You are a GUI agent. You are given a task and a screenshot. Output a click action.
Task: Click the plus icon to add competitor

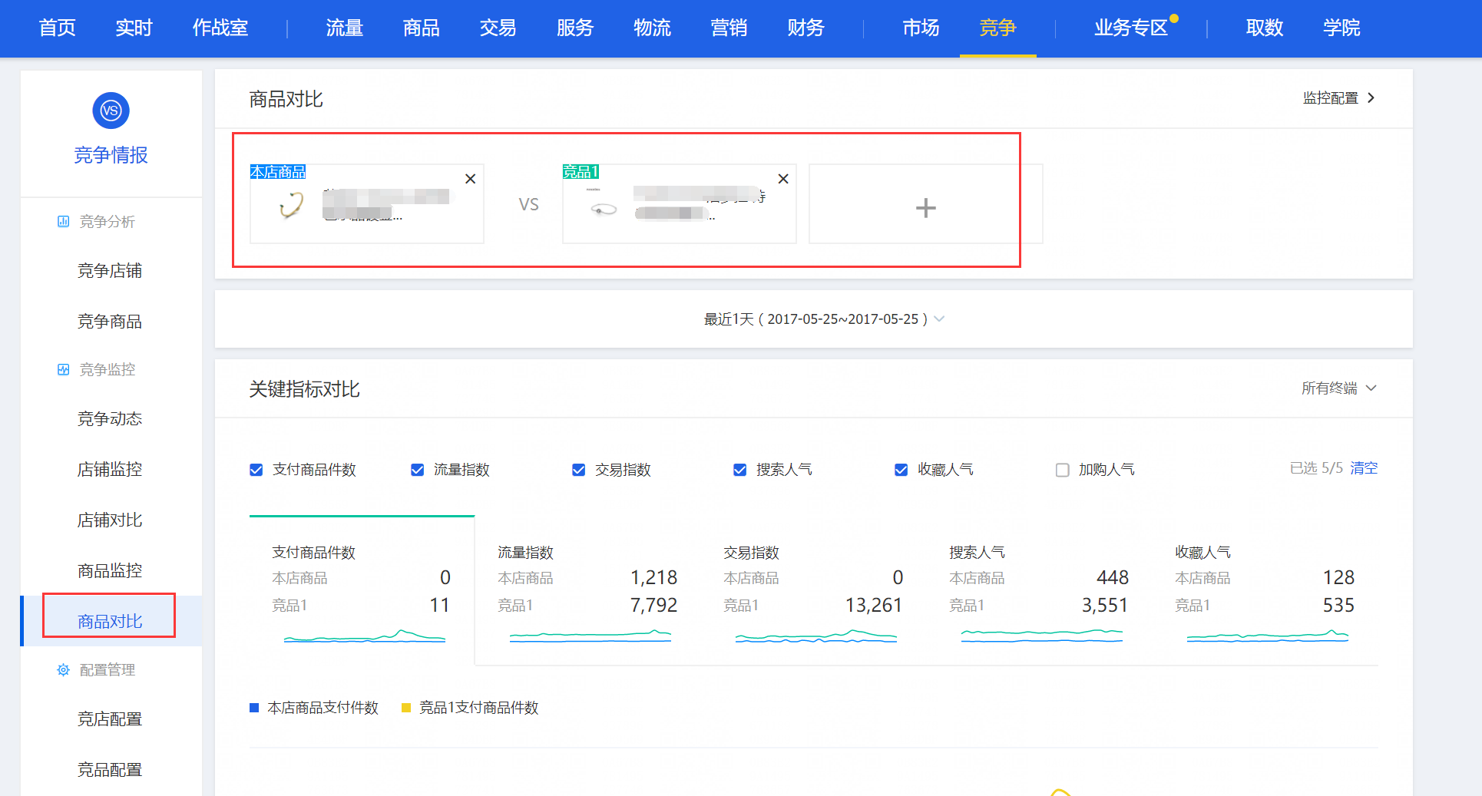[x=925, y=207]
